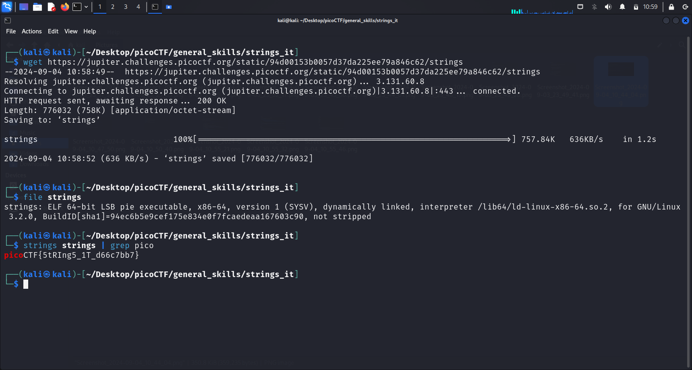Open a new terminal from the panel launcher

point(77,7)
